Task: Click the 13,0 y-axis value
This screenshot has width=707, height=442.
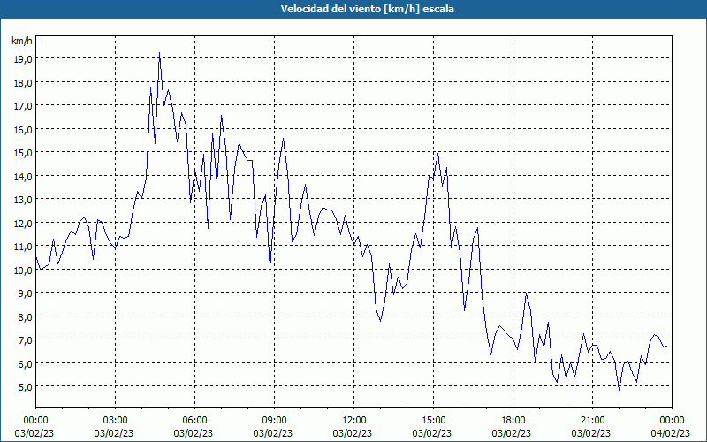Action: [x=22, y=200]
